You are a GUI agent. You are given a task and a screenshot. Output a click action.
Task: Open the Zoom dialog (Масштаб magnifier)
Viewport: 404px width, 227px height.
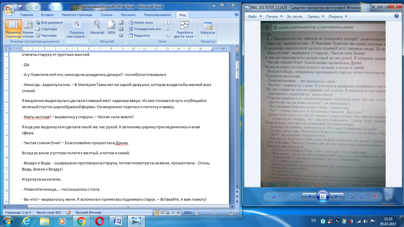[97, 27]
